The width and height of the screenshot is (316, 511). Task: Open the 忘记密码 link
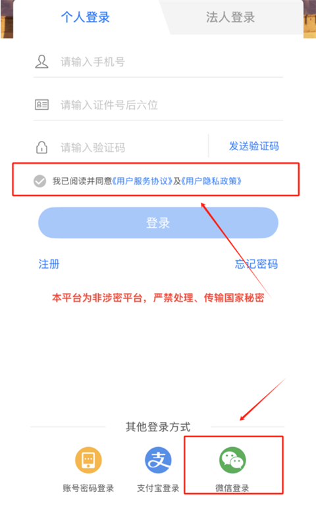(256, 264)
